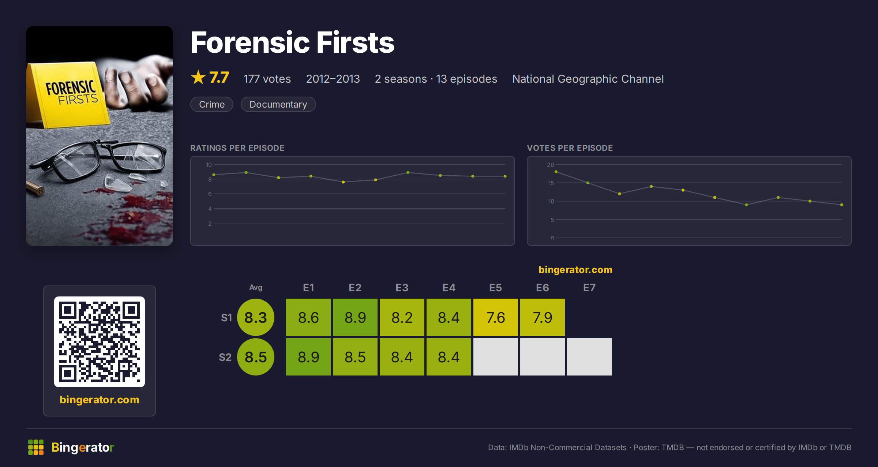
Task: Select the Documentary genre tag
Action: click(278, 104)
